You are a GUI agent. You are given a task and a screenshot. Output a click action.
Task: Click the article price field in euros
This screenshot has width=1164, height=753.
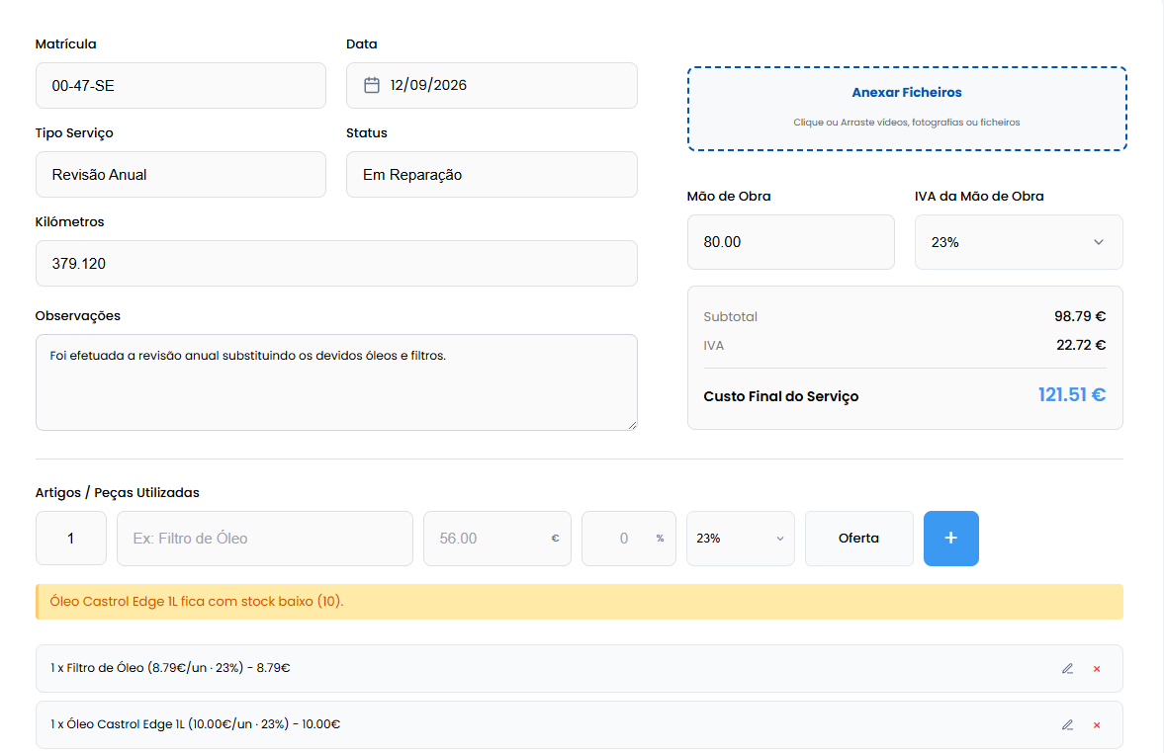pyautogui.click(x=496, y=539)
